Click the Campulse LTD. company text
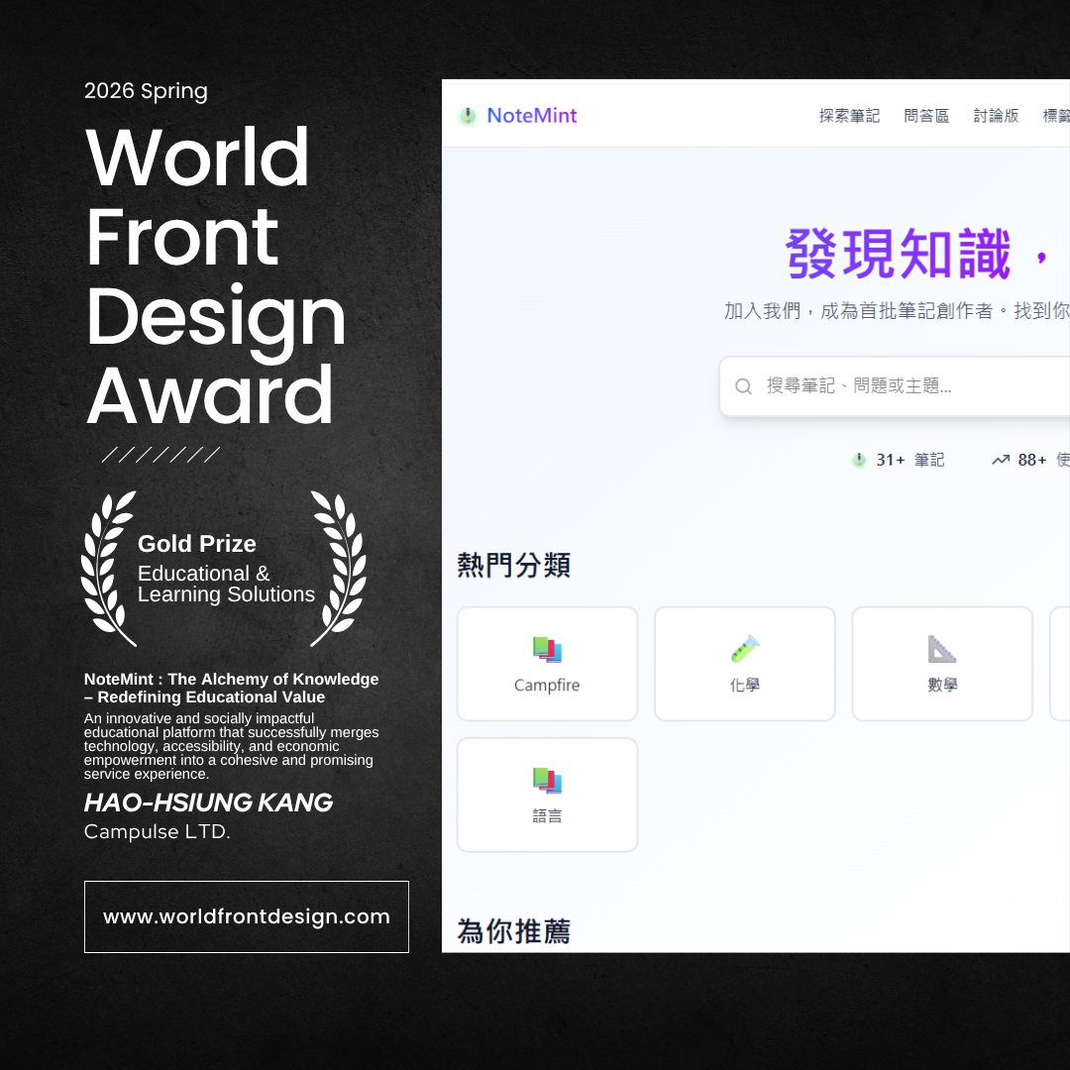This screenshot has width=1070, height=1070. 157,832
